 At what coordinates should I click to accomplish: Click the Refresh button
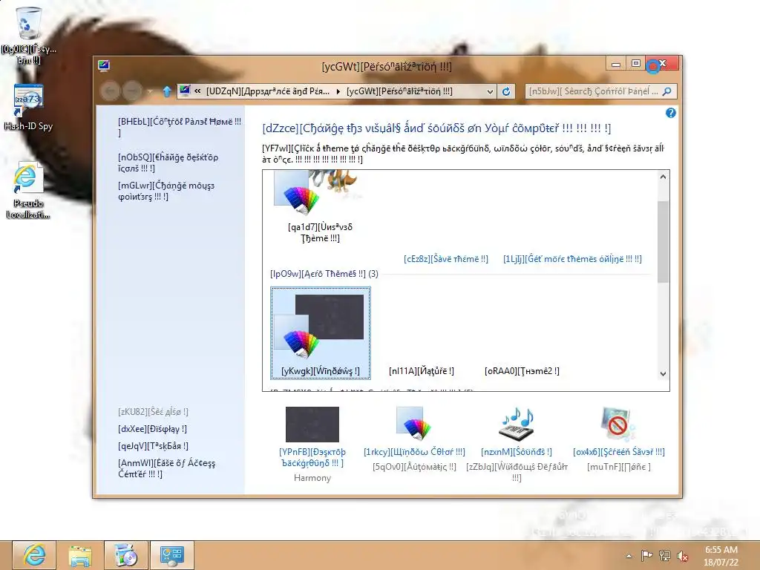point(506,91)
